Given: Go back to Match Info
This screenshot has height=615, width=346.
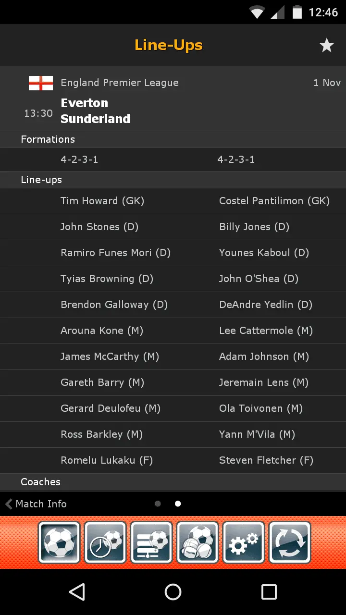Looking at the screenshot, I should [x=36, y=504].
